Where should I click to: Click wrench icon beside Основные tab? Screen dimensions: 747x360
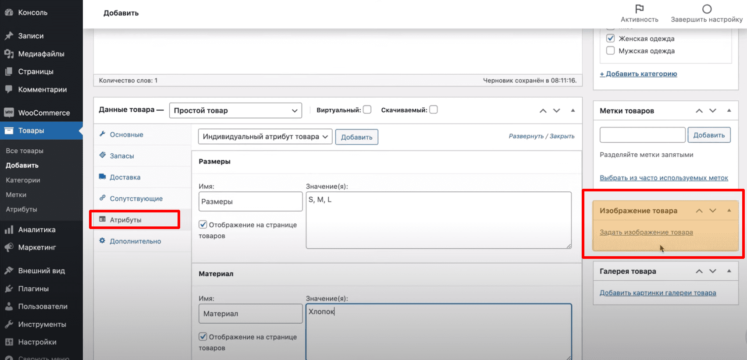click(102, 134)
